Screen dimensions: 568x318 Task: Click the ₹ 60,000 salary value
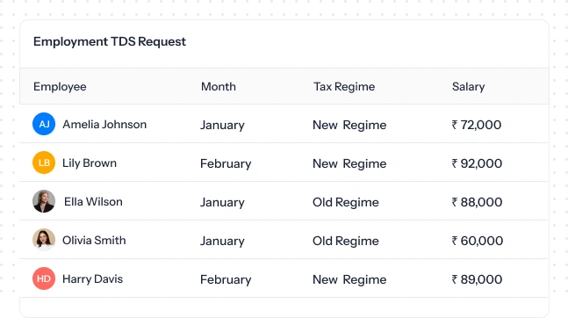click(x=477, y=241)
